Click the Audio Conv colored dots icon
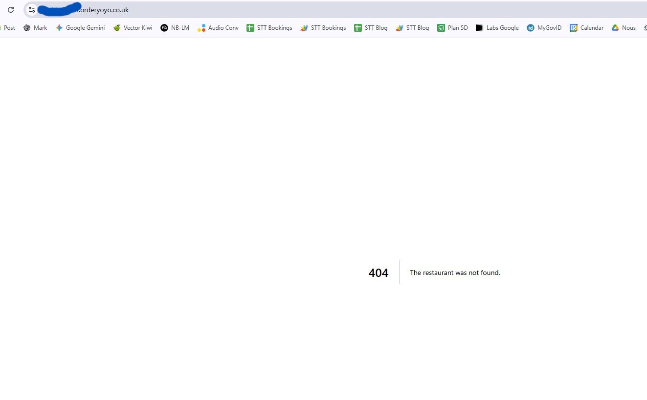This screenshot has height=400, width=647. pyautogui.click(x=201, y=28)
